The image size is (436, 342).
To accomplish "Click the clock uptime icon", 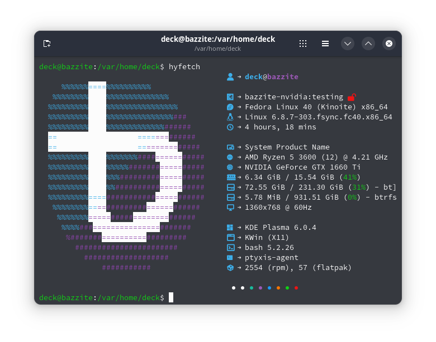I will pyautogui.click(x=230, y=127).
